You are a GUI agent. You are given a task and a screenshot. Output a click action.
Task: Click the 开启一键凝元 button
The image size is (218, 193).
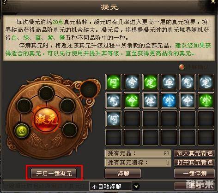(54, 174)
